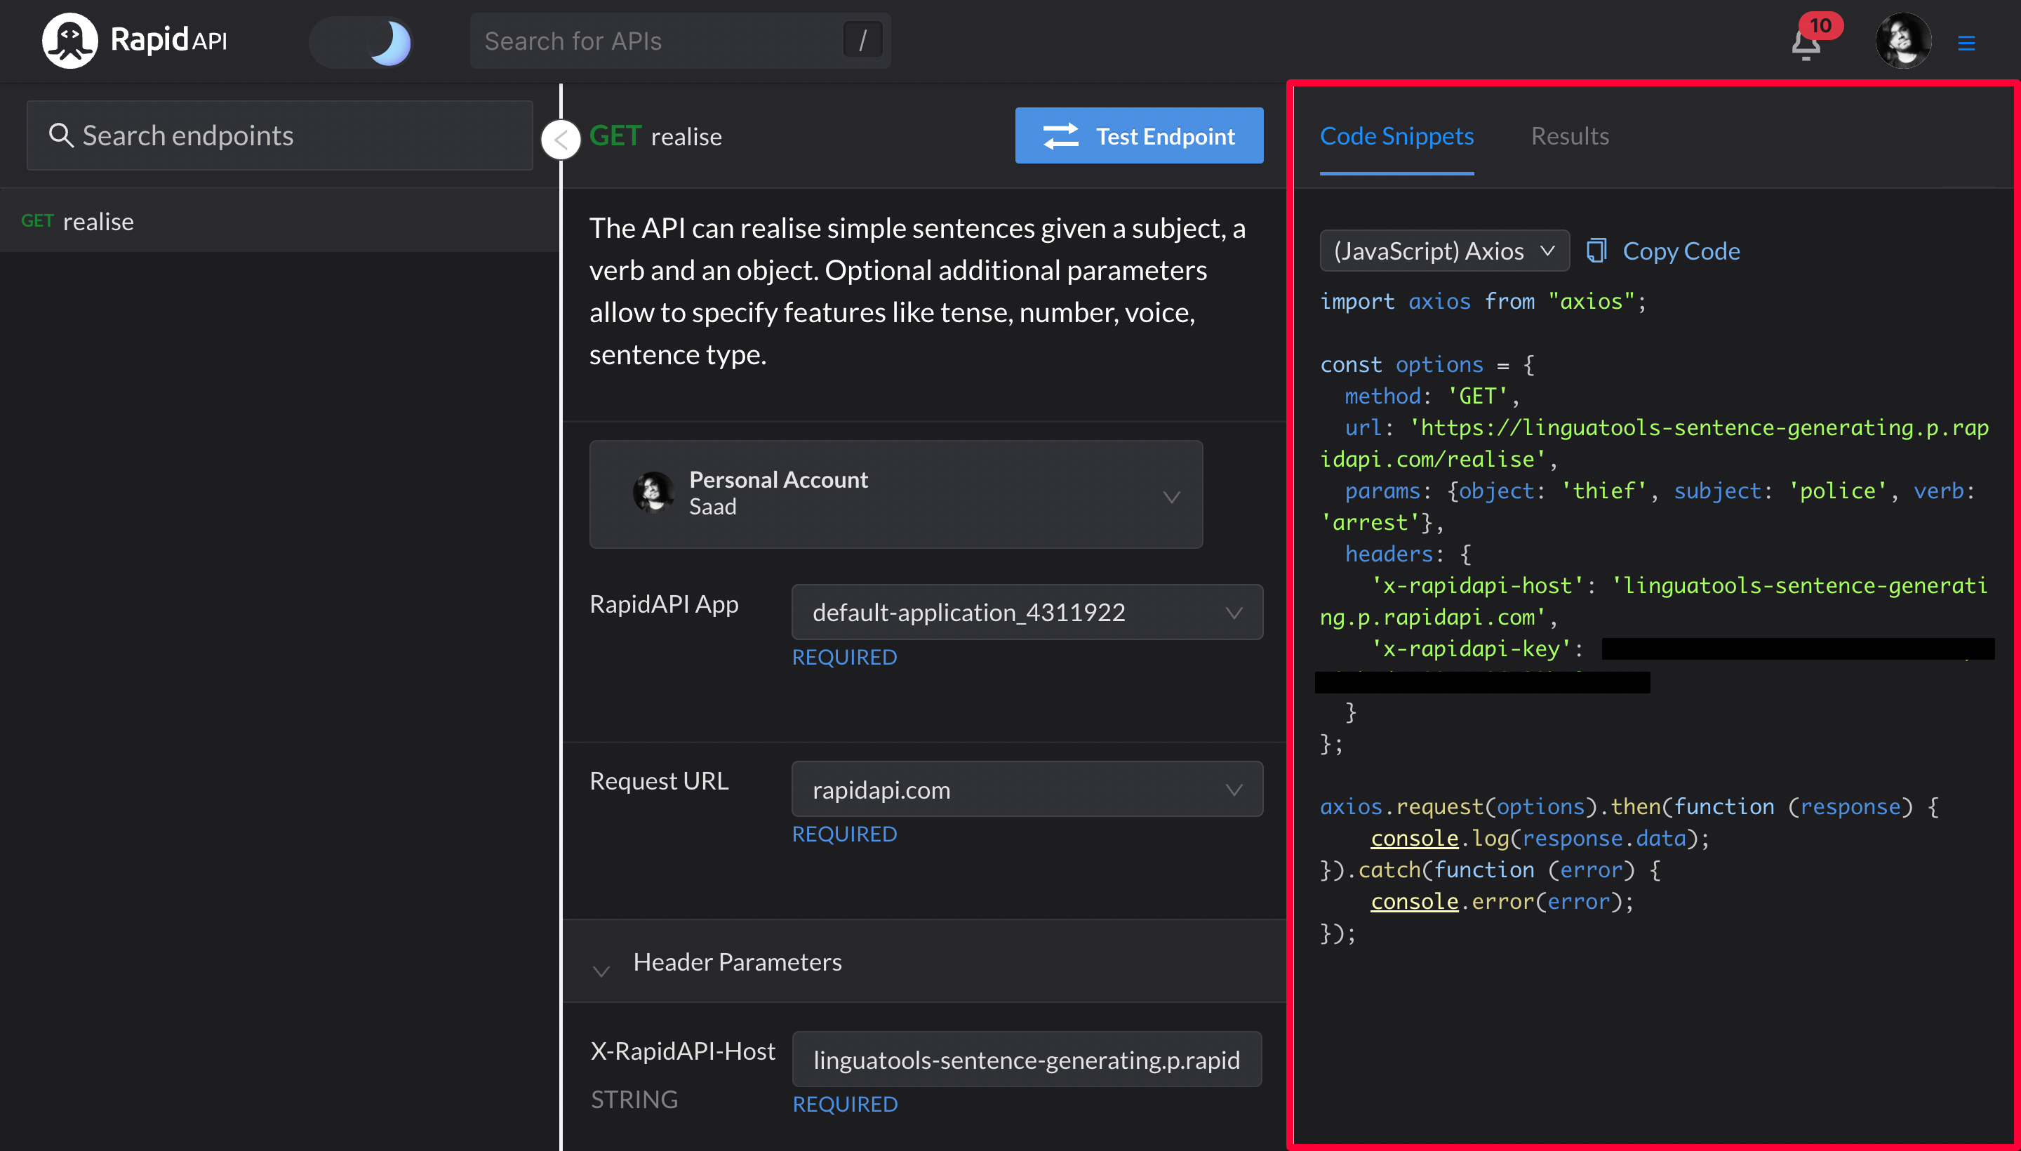
Task: Open the default-application_4311922 dropdown
Action: click(1026, 612)
